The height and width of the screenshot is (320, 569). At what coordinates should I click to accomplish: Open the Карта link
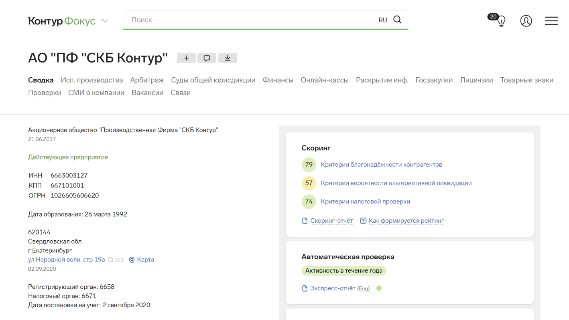point(145,260)
